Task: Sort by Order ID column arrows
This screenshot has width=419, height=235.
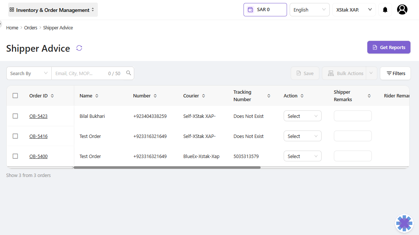Action: coord(52,96)
